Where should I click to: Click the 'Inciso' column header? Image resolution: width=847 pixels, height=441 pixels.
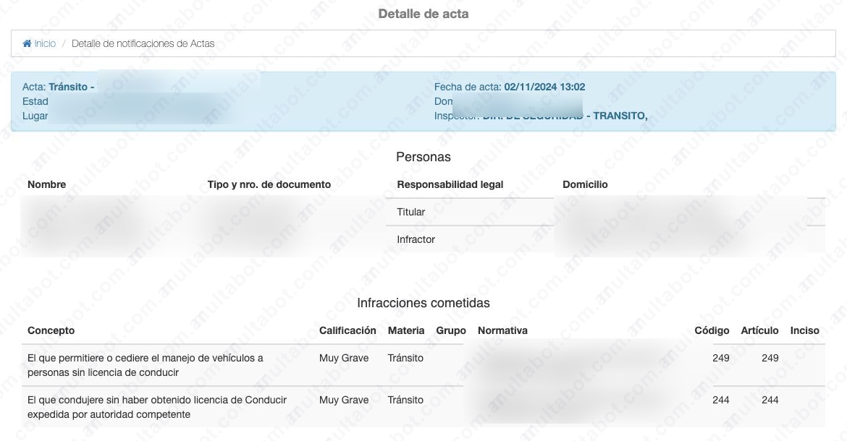(x=804, y=330)
